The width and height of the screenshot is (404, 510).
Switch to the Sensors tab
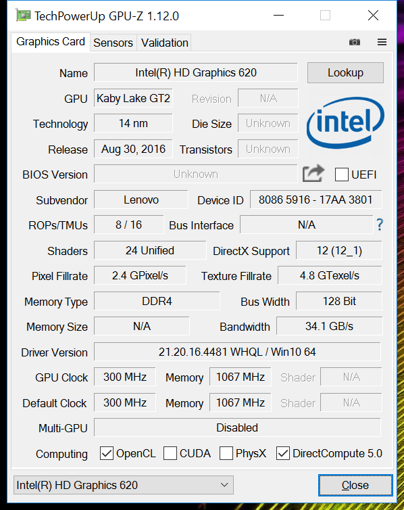click(113, 43)
